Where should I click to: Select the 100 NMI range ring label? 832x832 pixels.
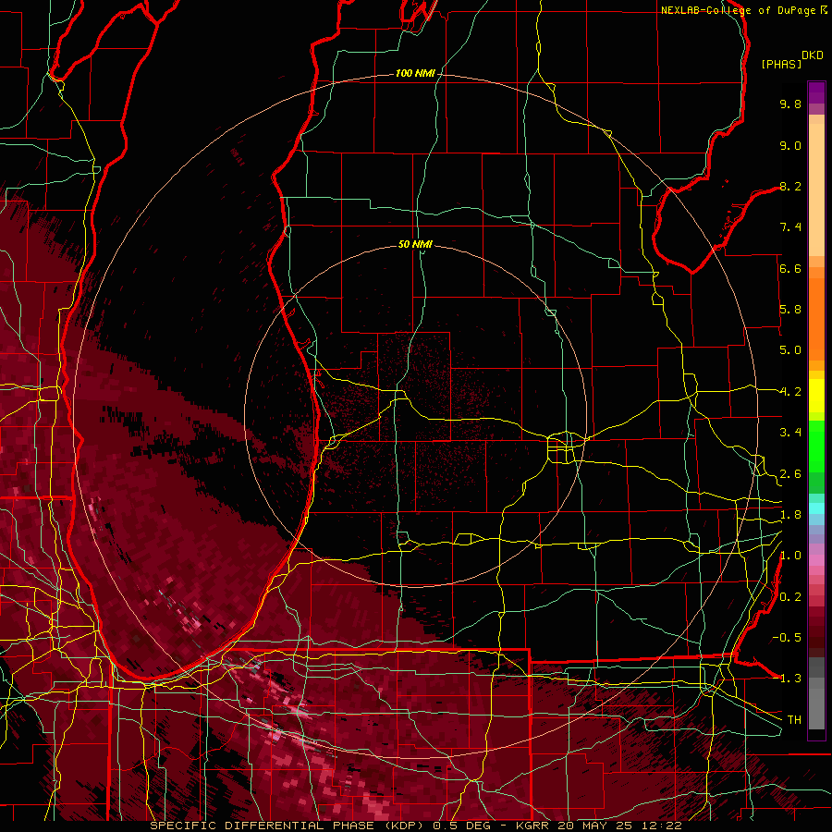(x=415, y=73)
